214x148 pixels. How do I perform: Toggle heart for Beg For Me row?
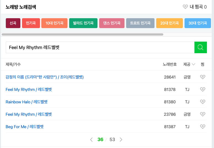[x=202, y=127]
